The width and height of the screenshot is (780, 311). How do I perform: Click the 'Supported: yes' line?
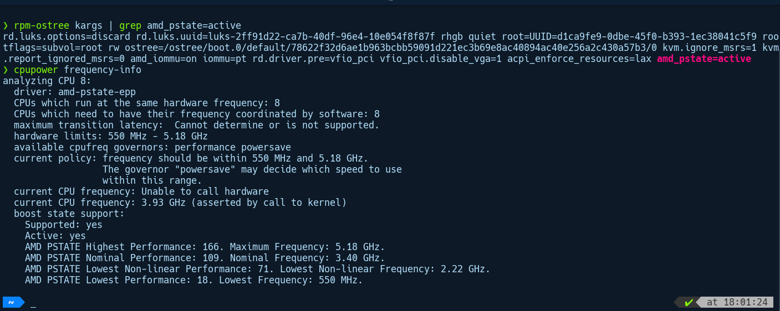pos(63,225)
